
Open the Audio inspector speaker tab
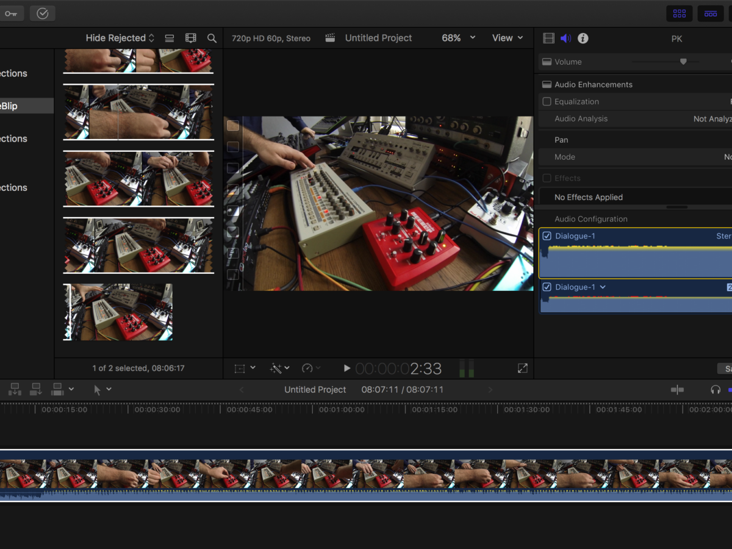pos(566,38)
